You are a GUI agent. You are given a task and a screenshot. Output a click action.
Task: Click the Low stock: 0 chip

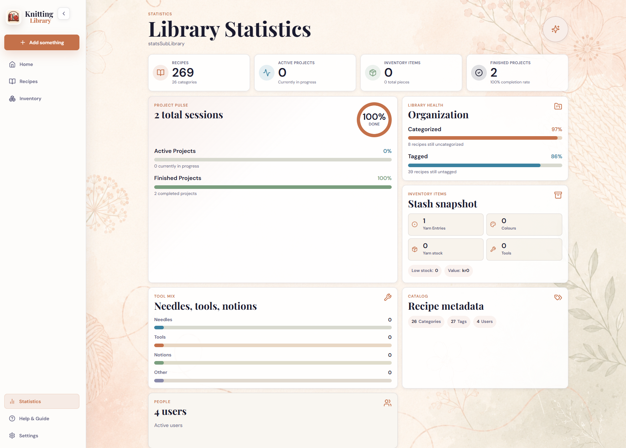pyautogui.click(x=425, y=271)
